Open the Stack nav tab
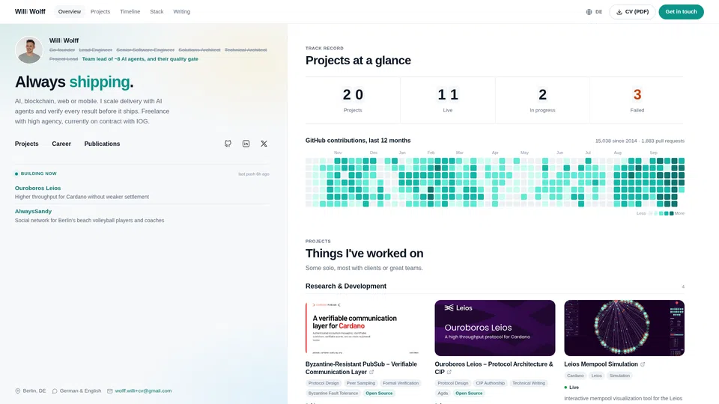 click(x=157, y=12)
